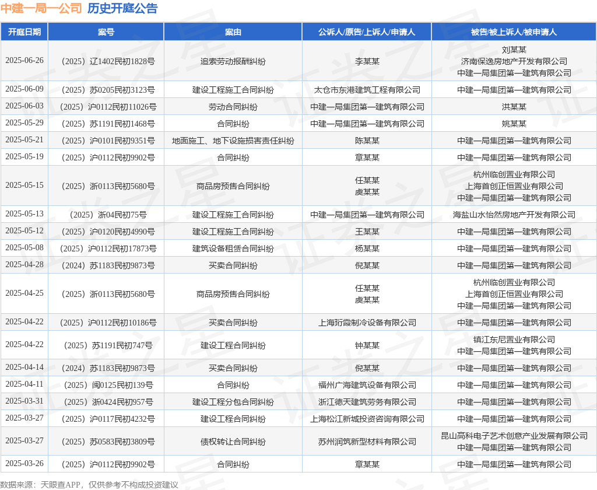The height and width of the screenshot is (490, 597).
Task: Select date cell 2025-04-25
Action: pyautogui.click(x=24, y=293)
